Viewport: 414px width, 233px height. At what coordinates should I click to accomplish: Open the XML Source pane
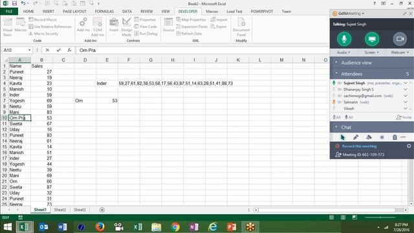pos(168,25)
